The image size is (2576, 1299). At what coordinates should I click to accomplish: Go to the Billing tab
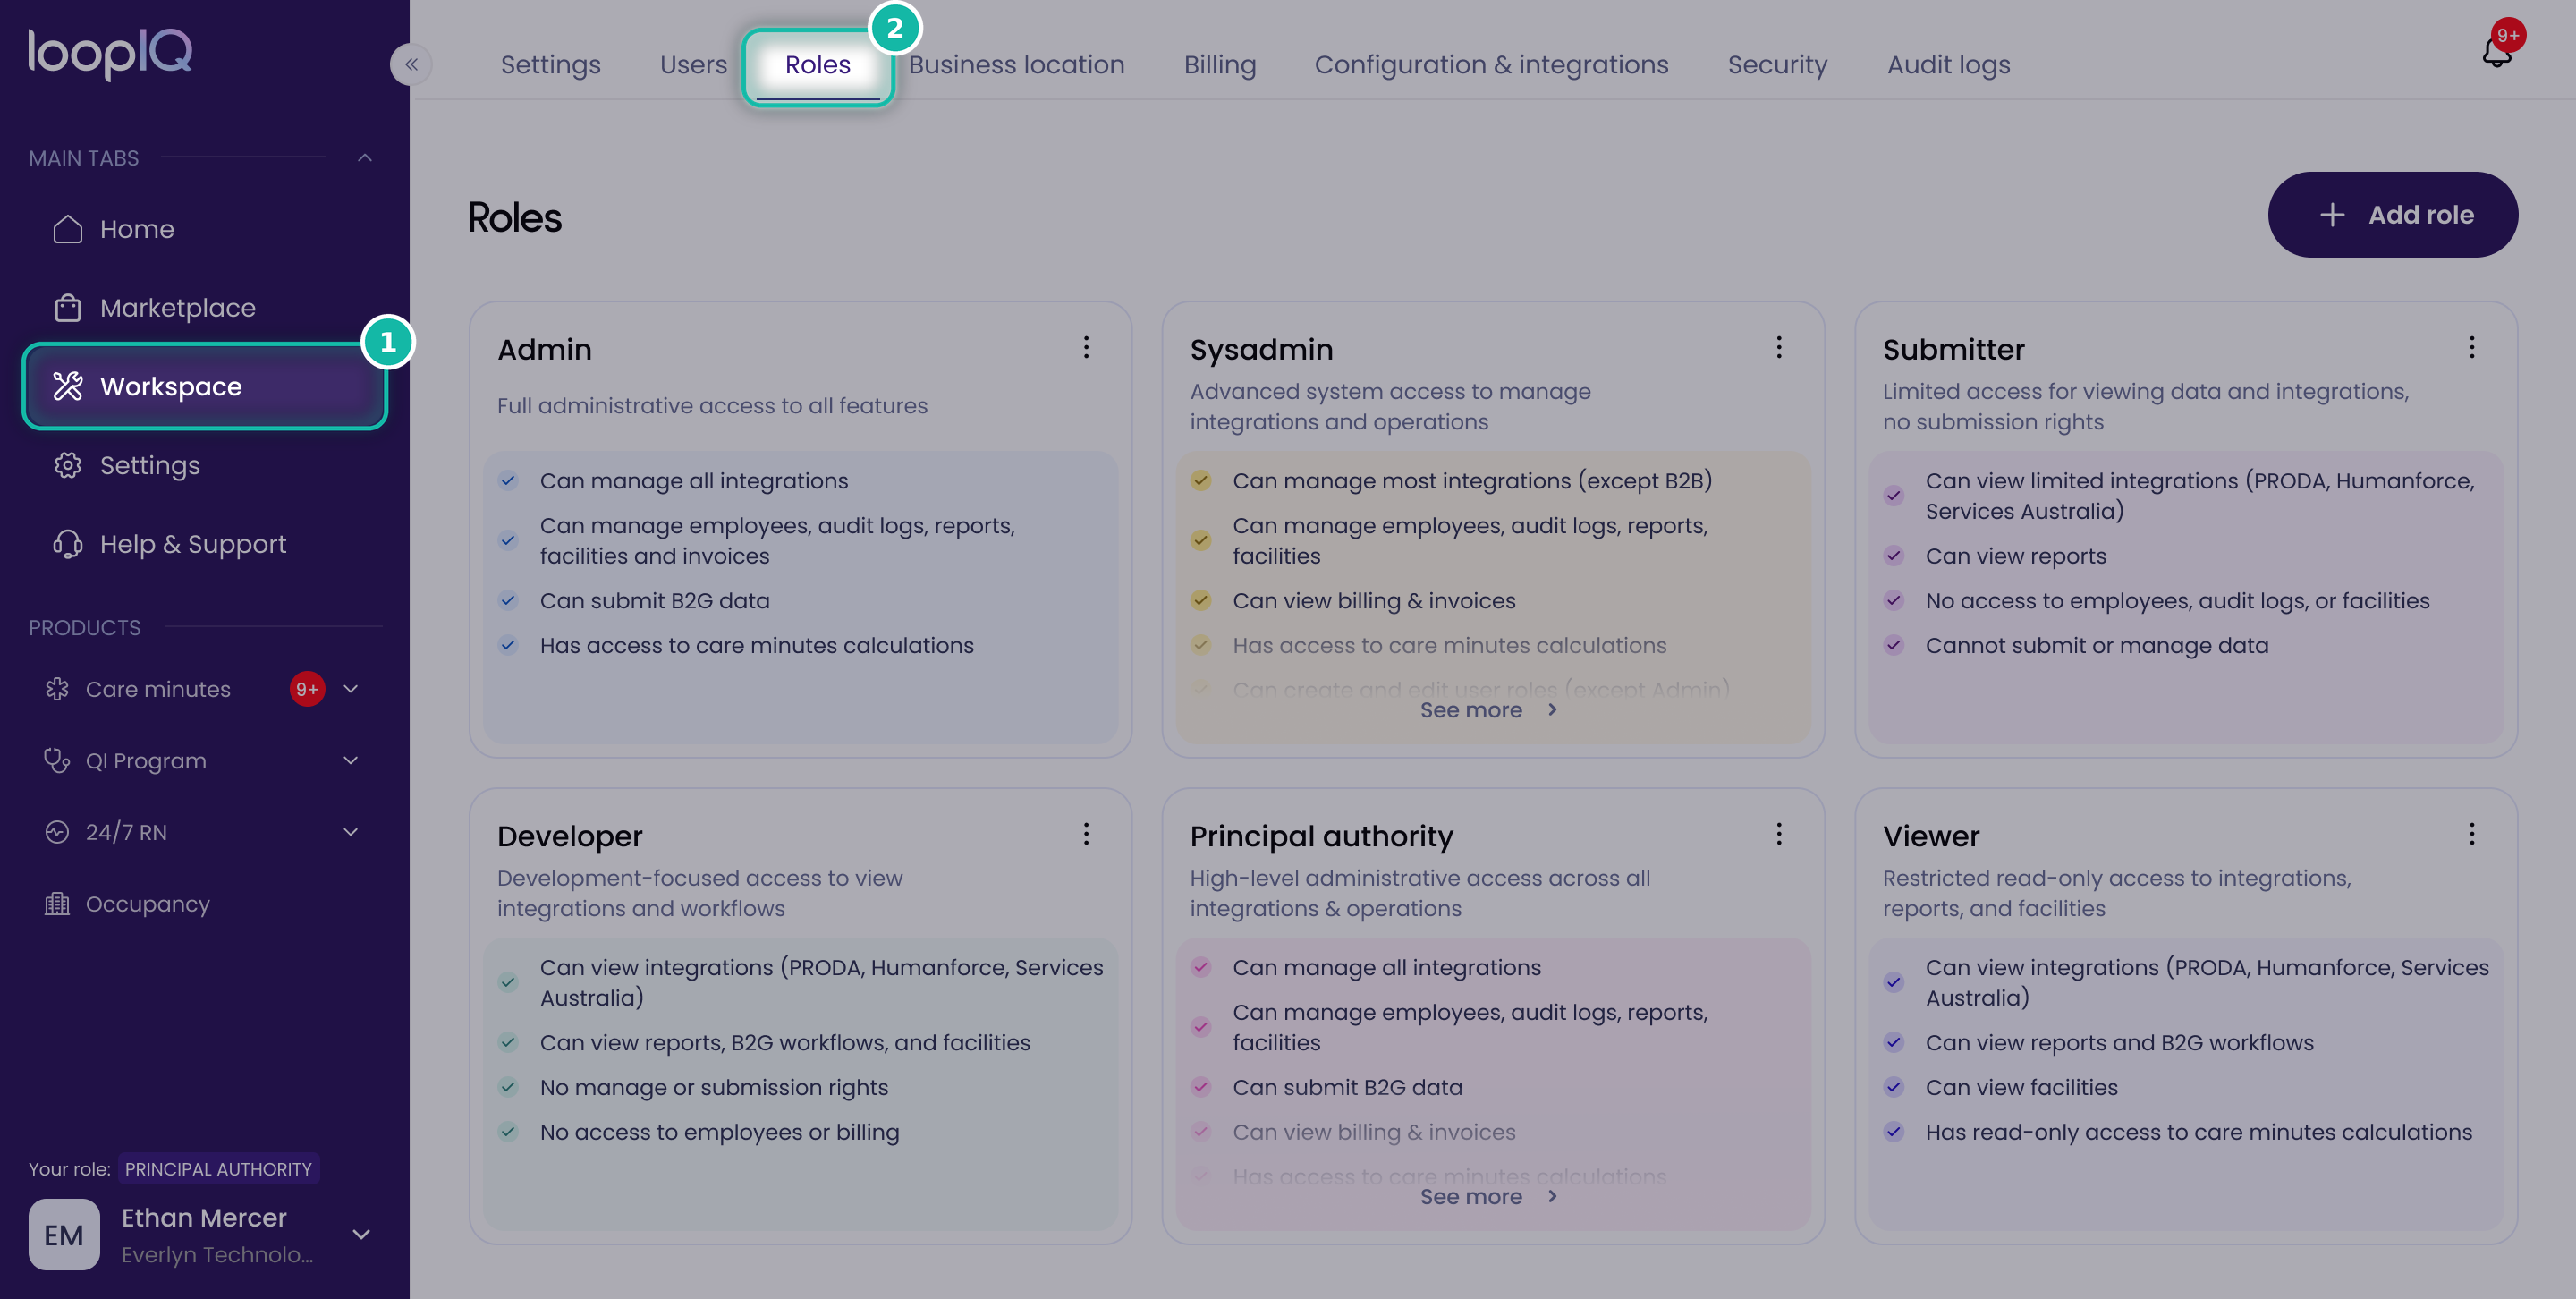coord(1220,65)
